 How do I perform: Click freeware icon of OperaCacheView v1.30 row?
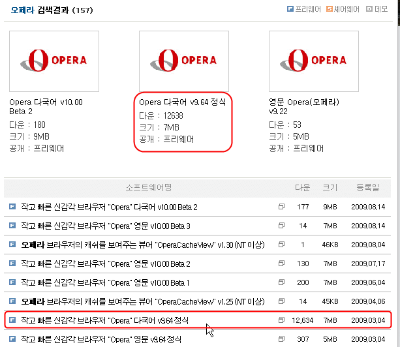[12, 244]
